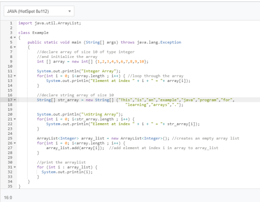This screenshot has width=260, height=202.
Task: Click the int array initializer {1,2,3,...,10}
Action: coord(121,61)
